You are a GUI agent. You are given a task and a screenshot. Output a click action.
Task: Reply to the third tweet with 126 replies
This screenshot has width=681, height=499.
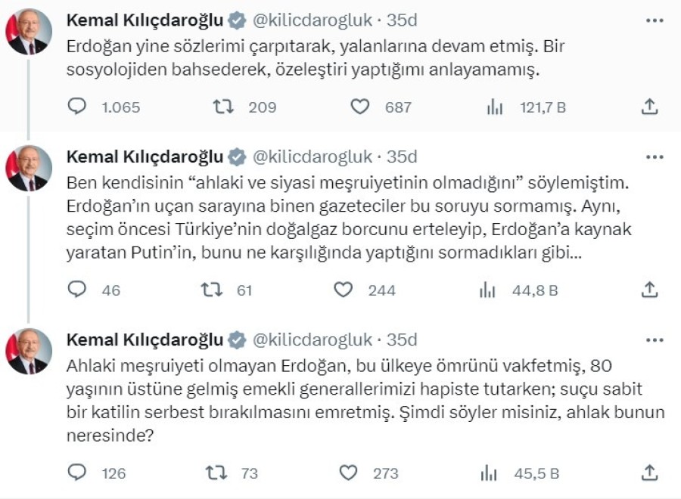[x=78, y=473]
